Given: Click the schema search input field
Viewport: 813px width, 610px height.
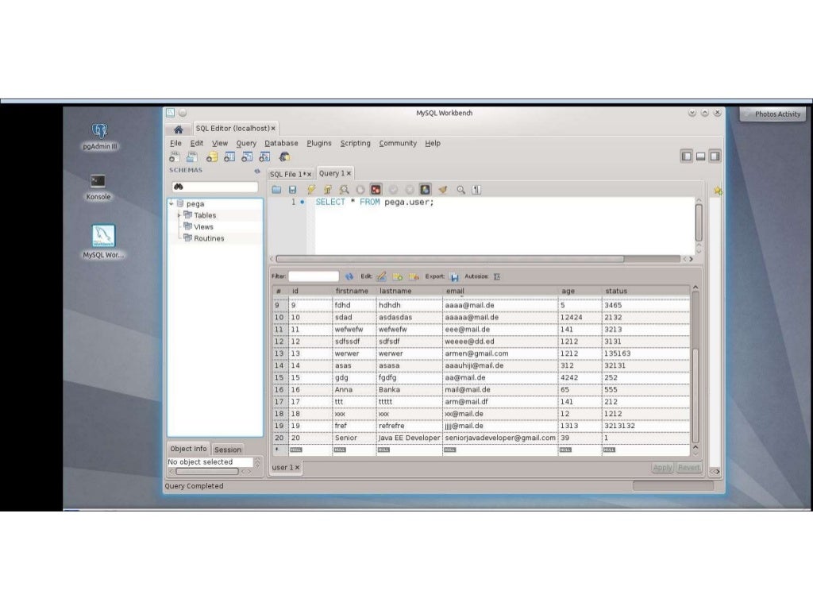Looking at the screenshot, I should click(x=214, y=187).
